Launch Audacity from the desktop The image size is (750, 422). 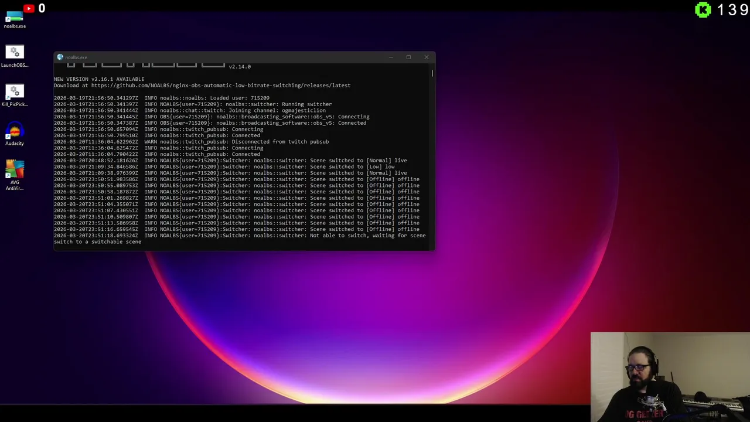pyautogui.click(x=15, y=135)
